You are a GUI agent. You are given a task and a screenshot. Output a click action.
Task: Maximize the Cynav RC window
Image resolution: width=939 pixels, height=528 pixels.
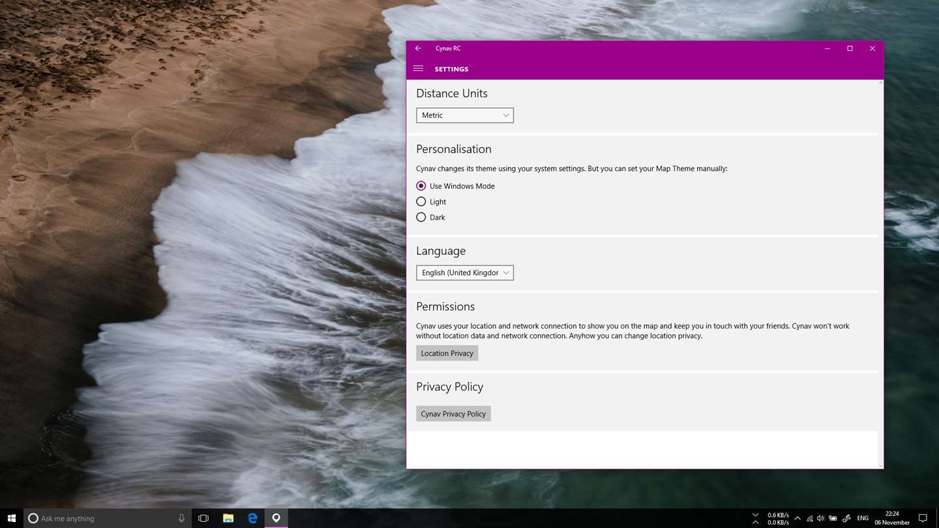point(850,48)
